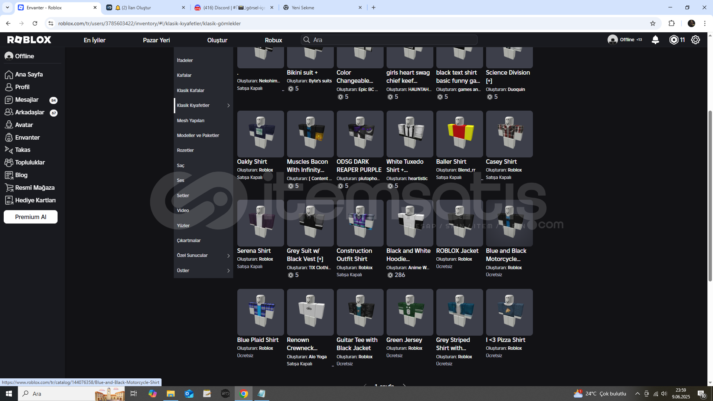Open the I <3 Pizza Shirt link

coord(505,340)
